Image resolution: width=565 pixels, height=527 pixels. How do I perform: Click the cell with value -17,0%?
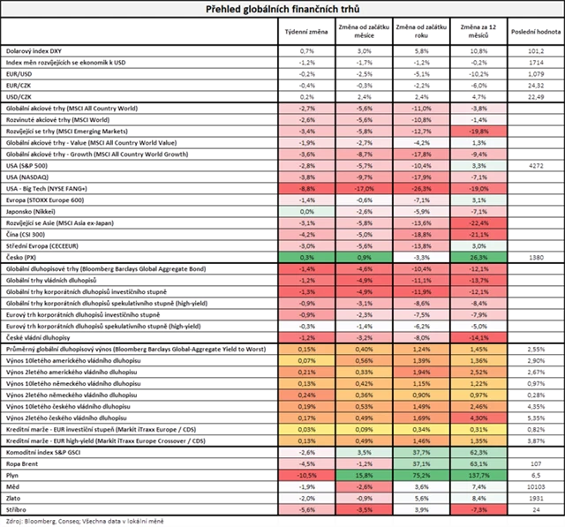pos(362,188)
